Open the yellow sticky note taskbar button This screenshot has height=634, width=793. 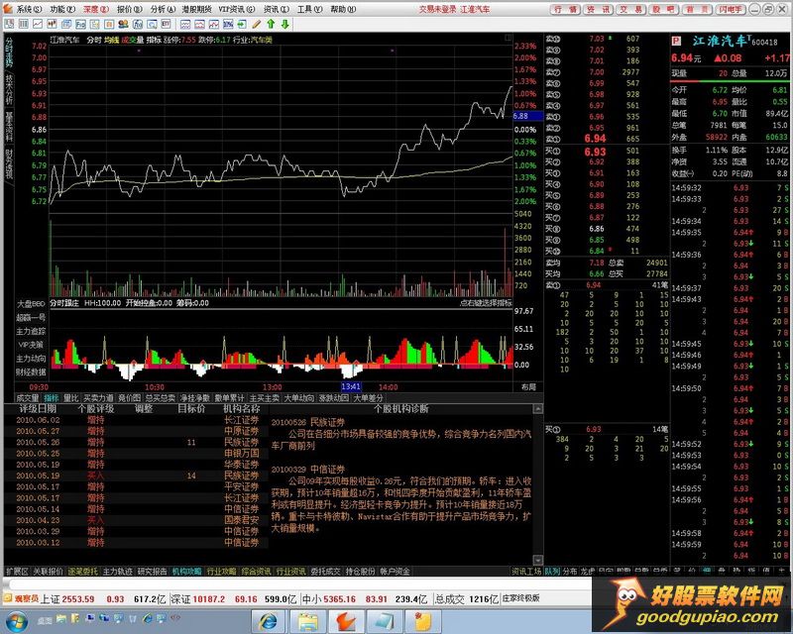pos(422,621)
